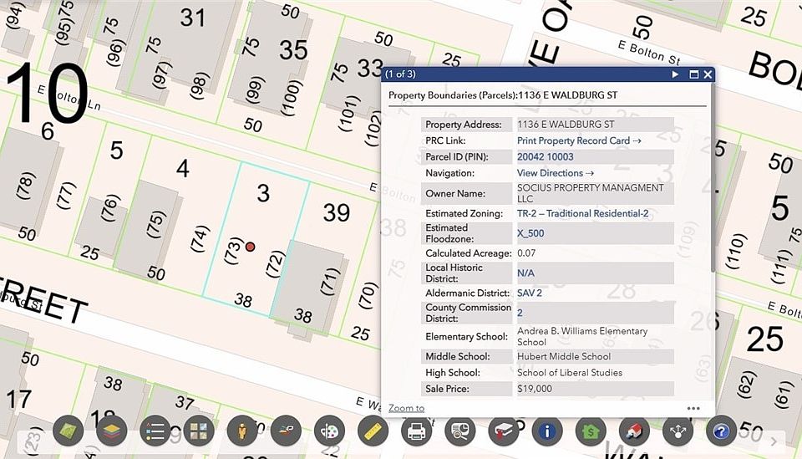Click the Sale Price $19,000 value

[x=535, y=389]
